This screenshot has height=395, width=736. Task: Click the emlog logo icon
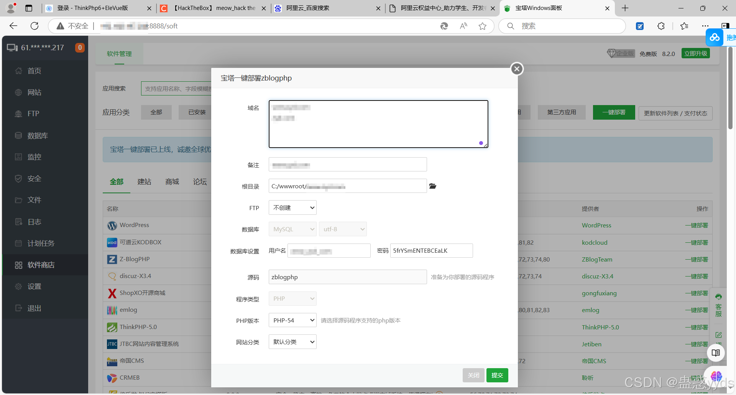112,310
